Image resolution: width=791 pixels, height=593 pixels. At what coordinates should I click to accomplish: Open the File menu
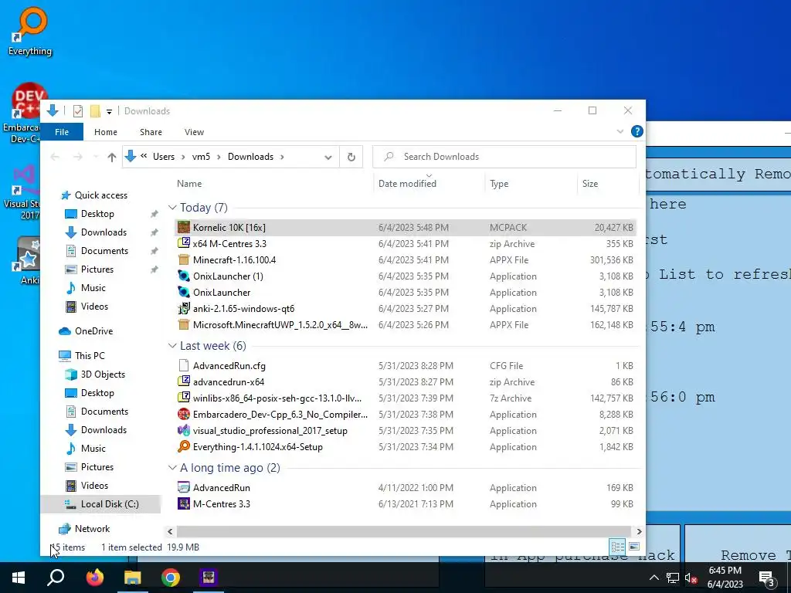tap(62, 132)
